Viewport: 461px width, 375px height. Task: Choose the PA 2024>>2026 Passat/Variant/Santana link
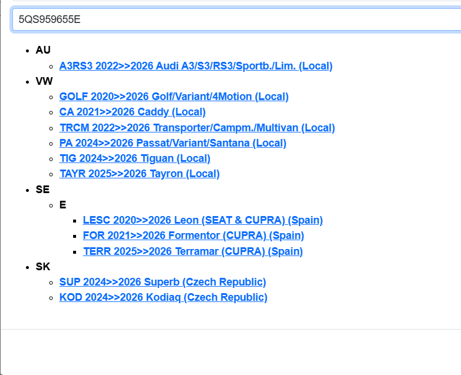[x=173, y=143]
